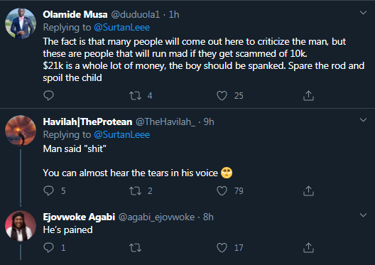The height and width of the screenshot is (265, 375).
Task: Retweet Olamide Musa's tweet
Action: click(136, 96)
